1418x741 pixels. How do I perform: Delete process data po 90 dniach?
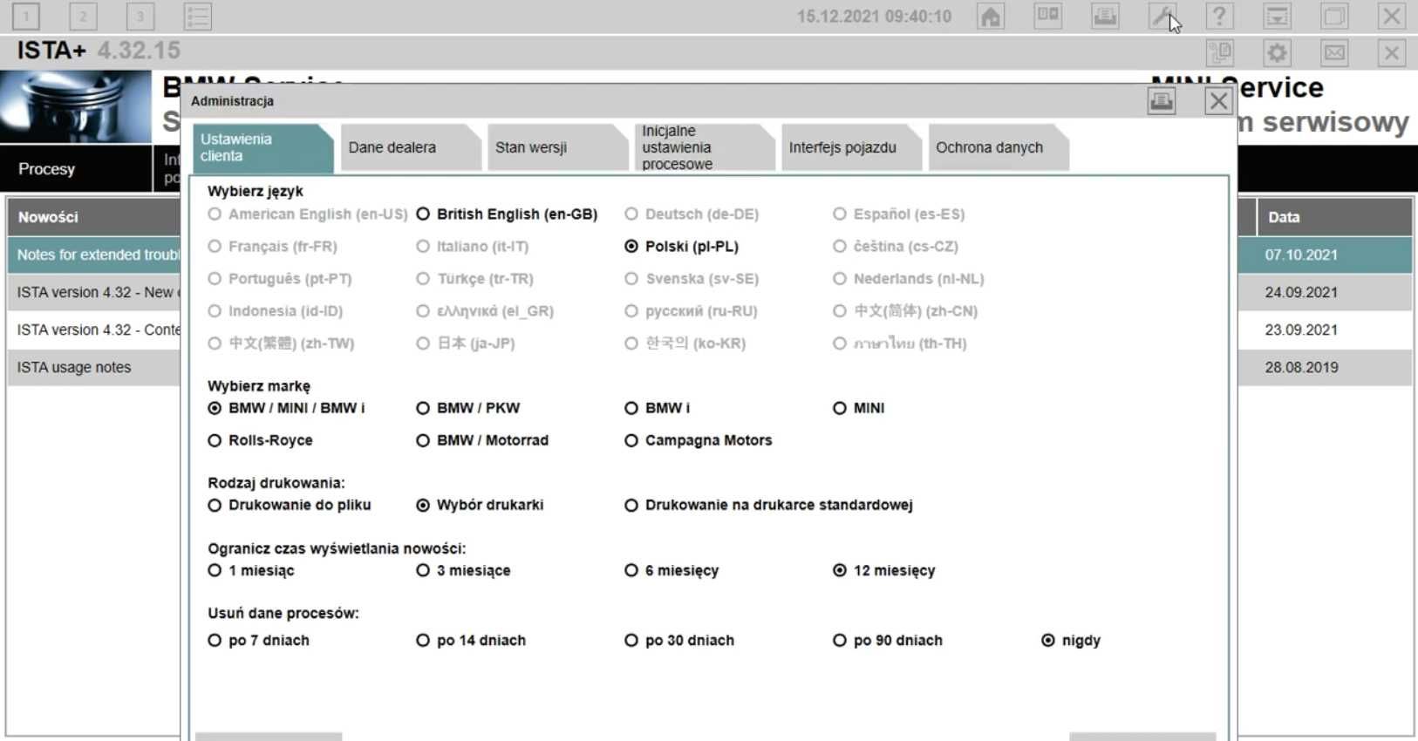[889, 641]
